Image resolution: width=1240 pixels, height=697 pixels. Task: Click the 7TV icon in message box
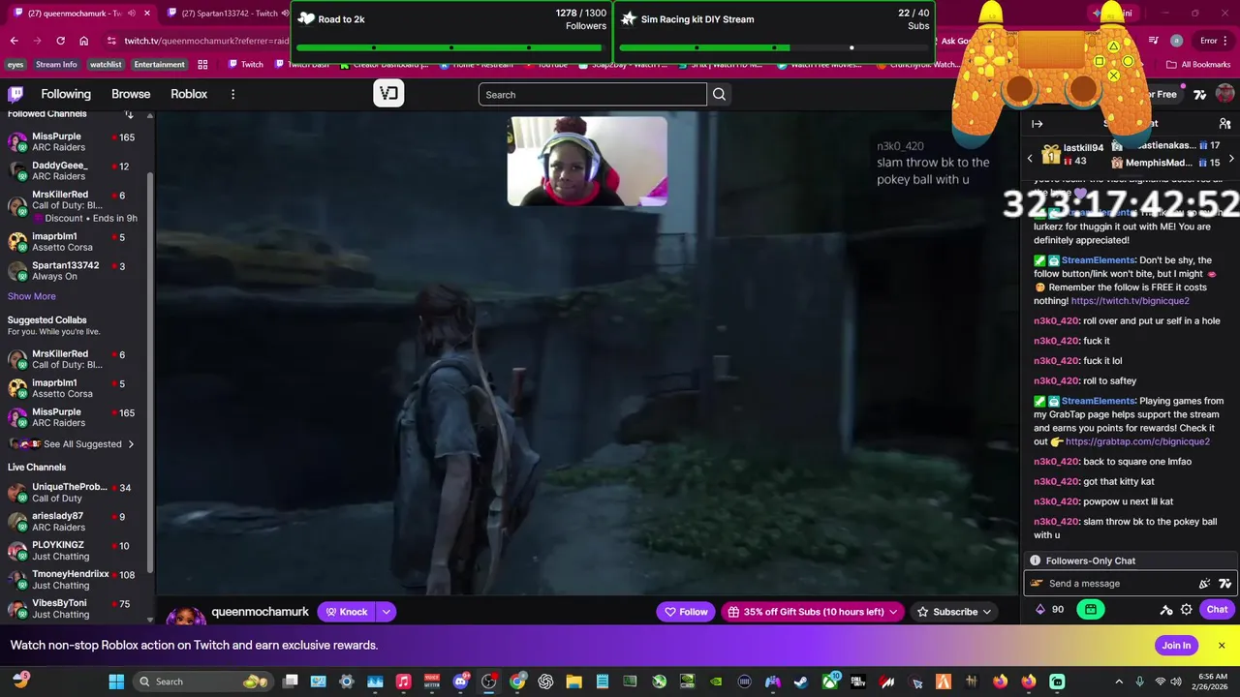tap(1224, 584)
